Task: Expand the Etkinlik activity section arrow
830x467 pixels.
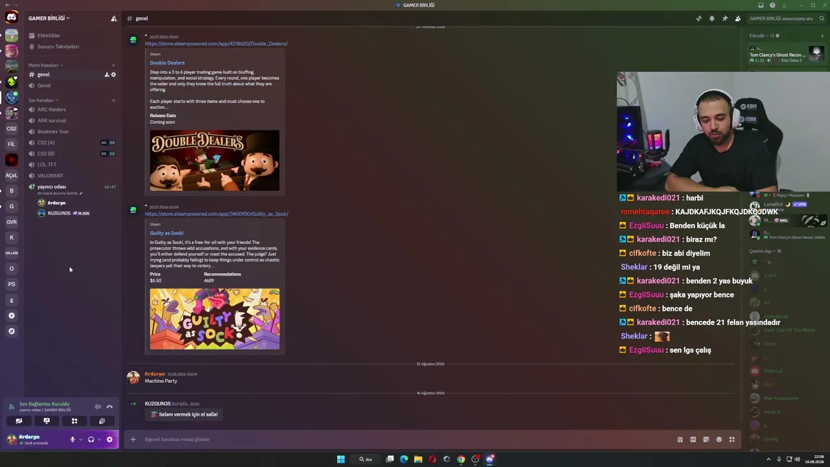Action: coord(822,36)
